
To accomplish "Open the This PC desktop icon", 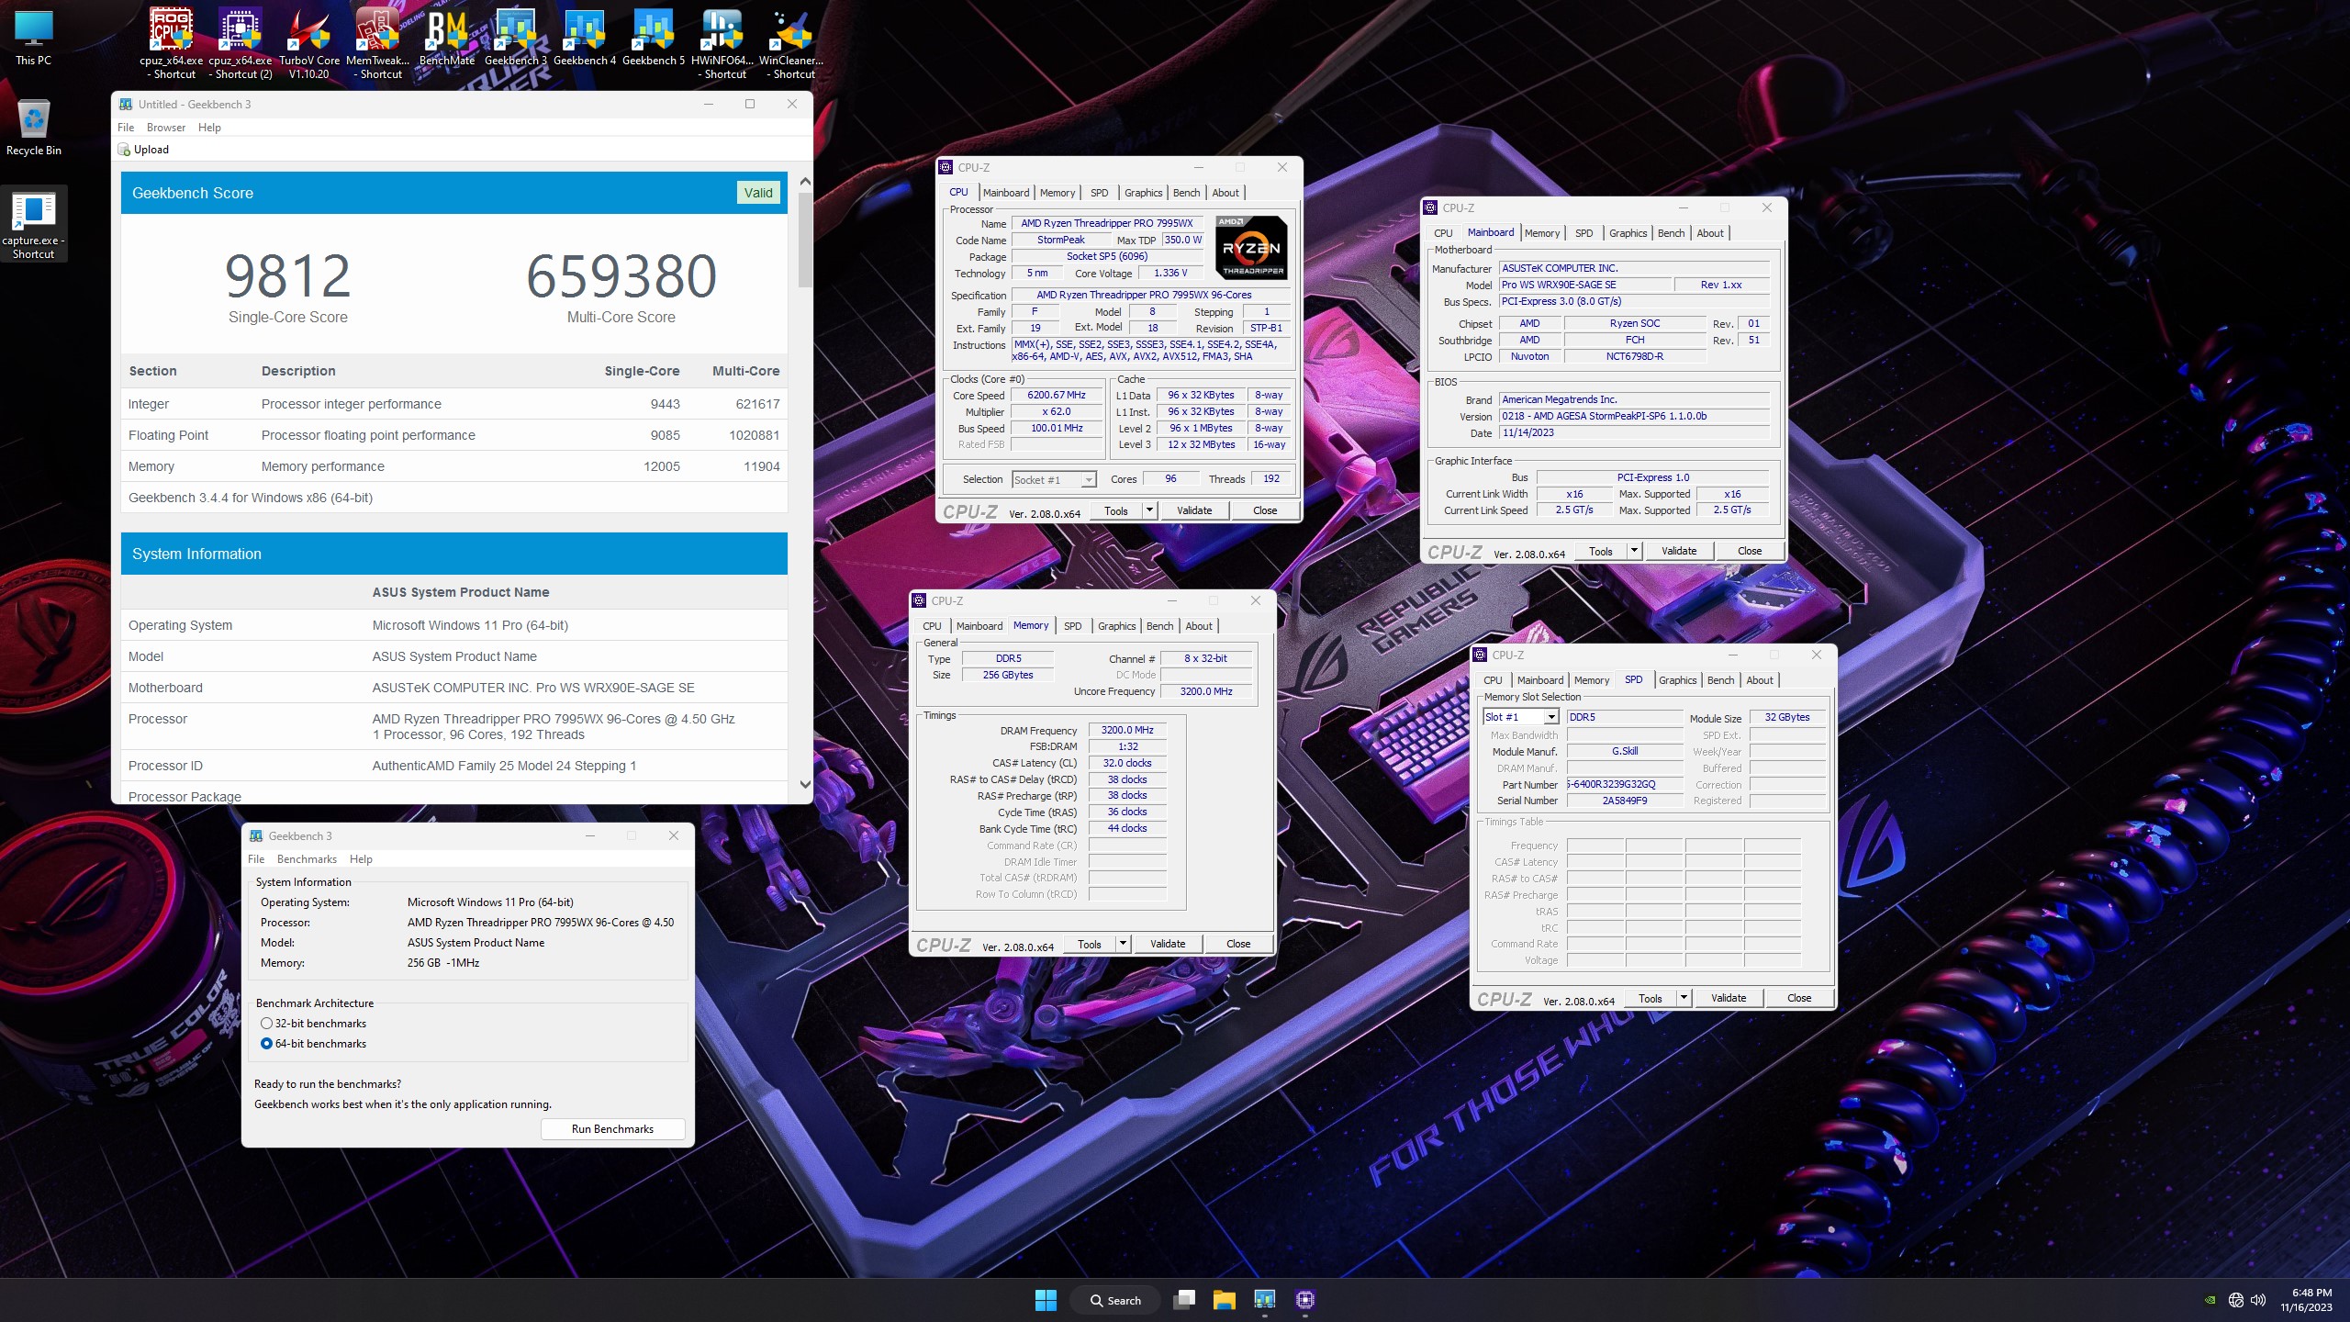I will pos(34,39).
